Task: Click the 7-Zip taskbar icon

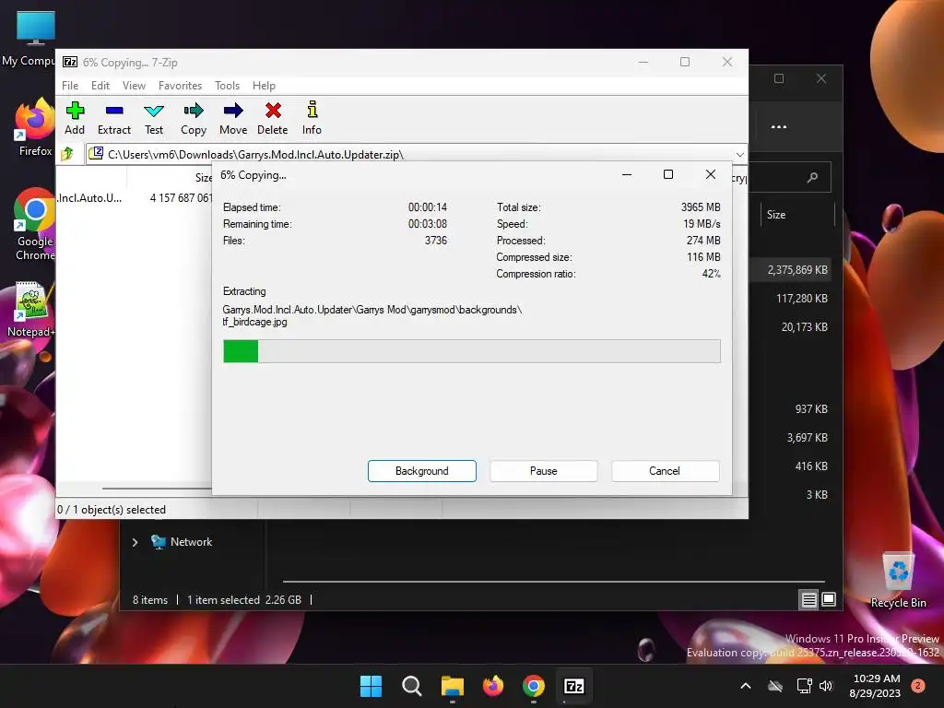Action: point(573,686)
